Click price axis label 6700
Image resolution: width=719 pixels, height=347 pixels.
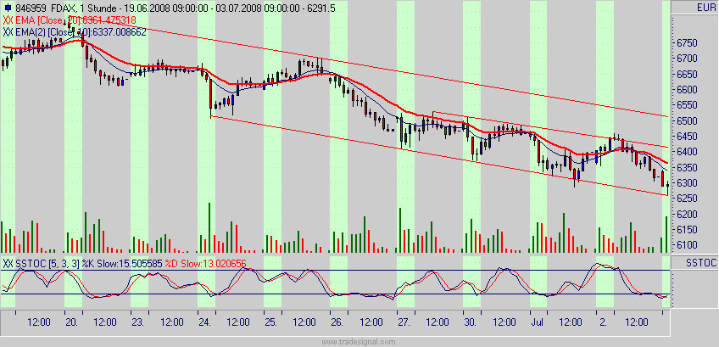click(687, 59)
